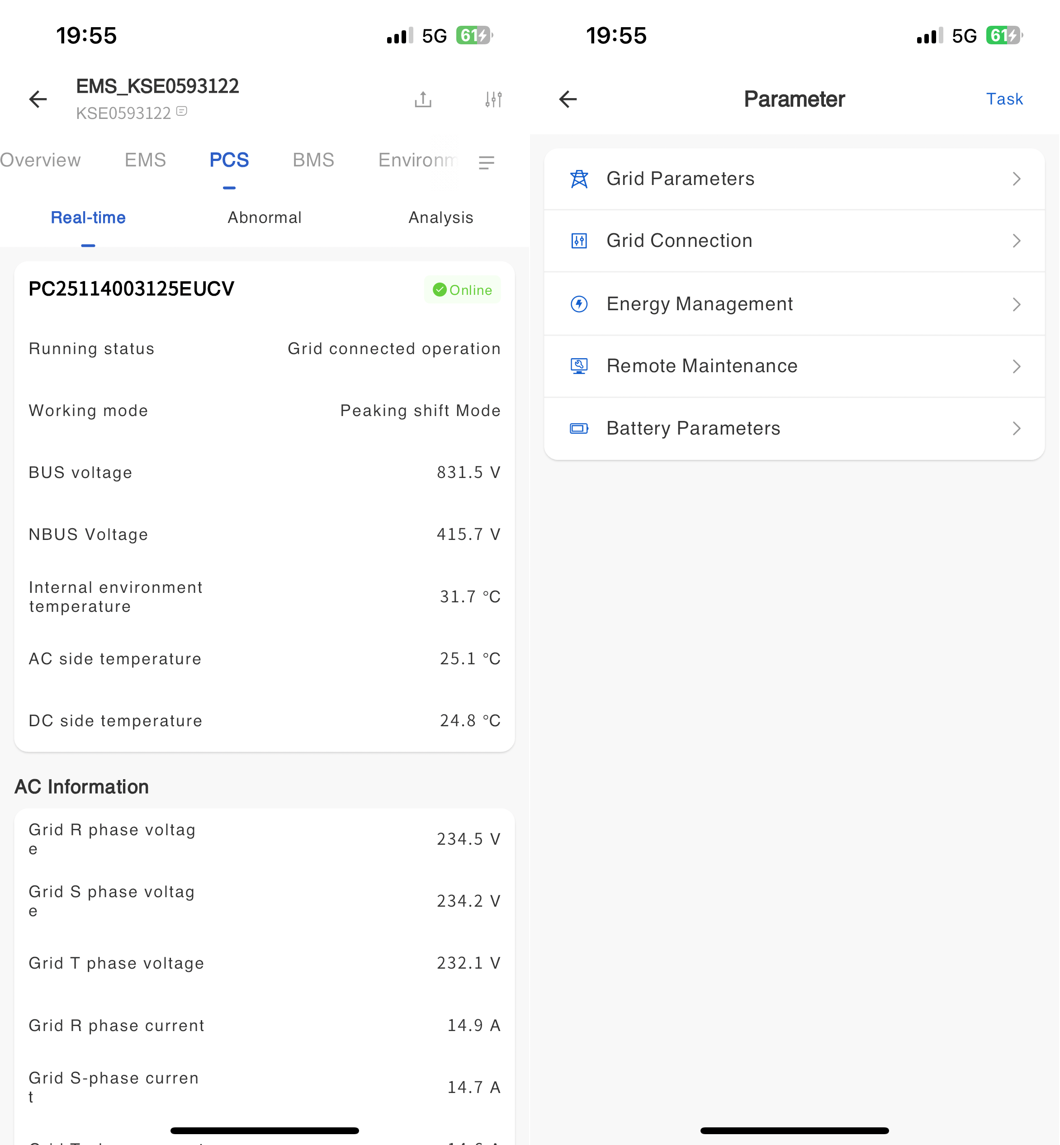Tap the Working mode row
1060x1145 pixels.
click(x=265, y=411)
